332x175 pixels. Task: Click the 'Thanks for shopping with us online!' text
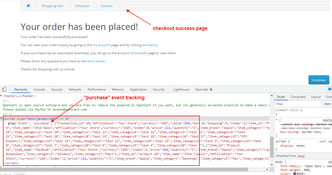[x=48, y=69]
